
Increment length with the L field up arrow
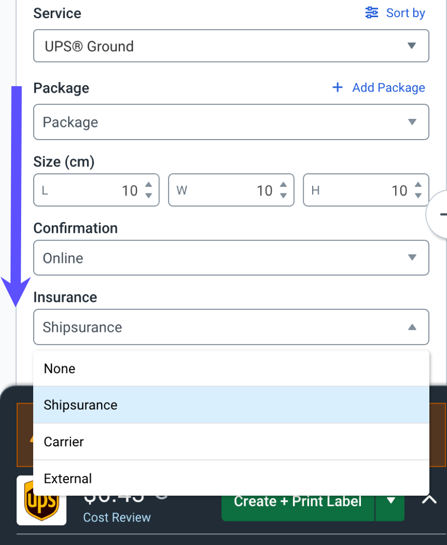click(x=148, y=185)
